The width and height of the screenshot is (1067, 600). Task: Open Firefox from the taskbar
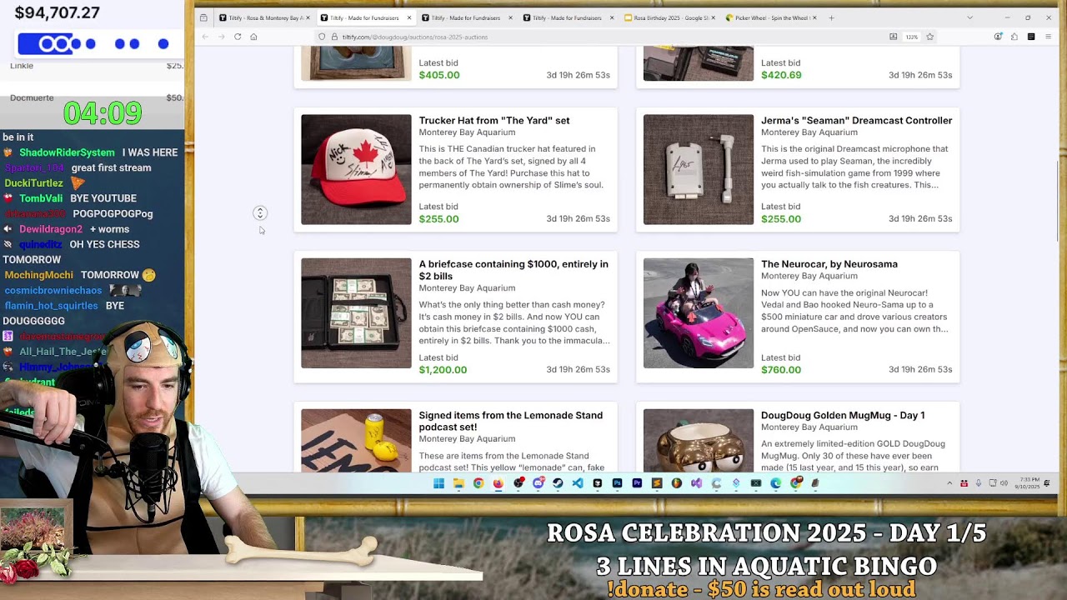click(498, 483)
